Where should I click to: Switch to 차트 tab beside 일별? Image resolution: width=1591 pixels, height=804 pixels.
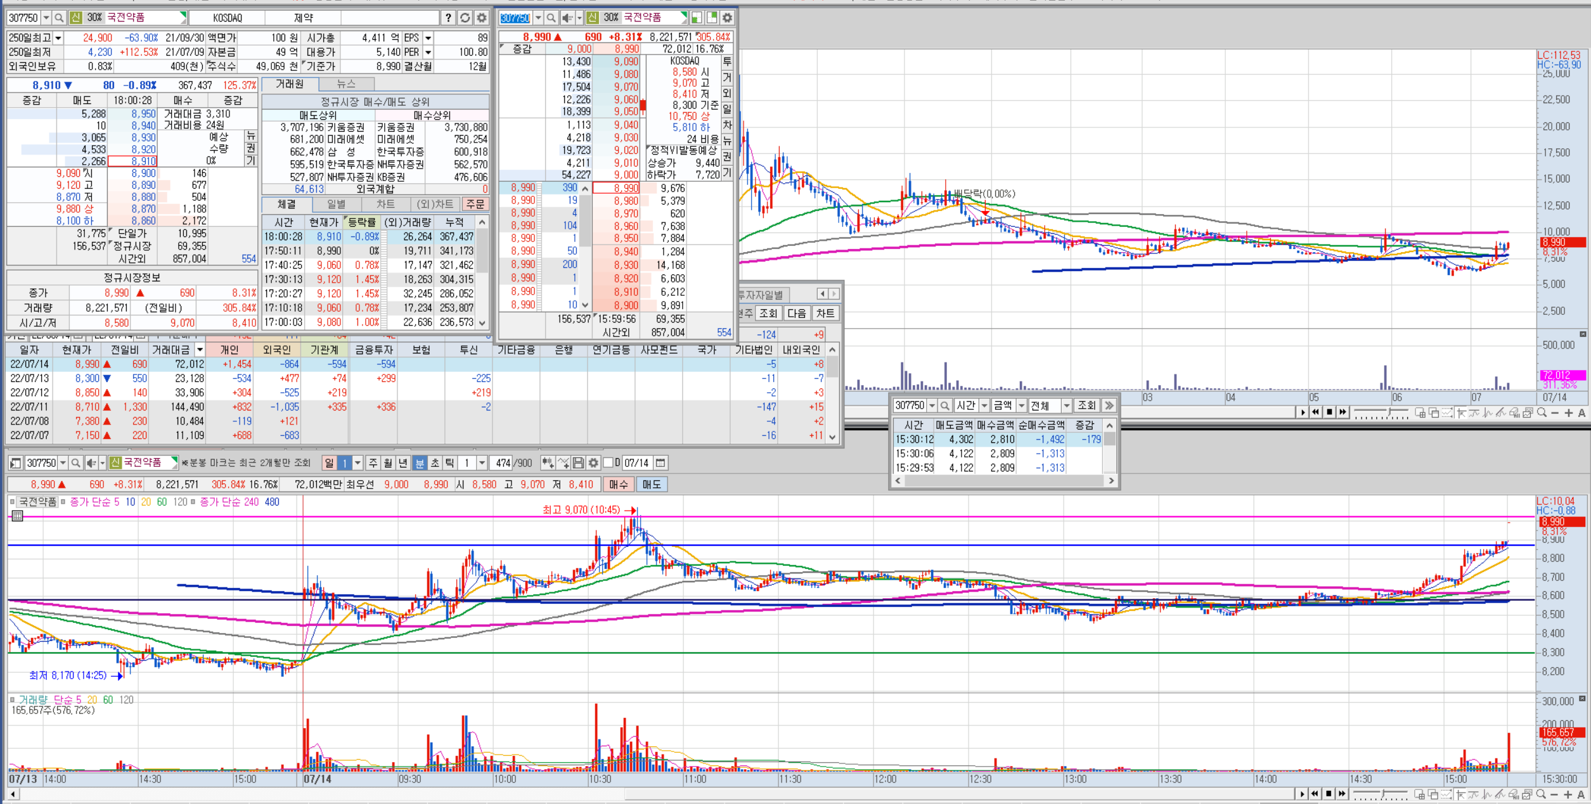[x=385, y=204]
